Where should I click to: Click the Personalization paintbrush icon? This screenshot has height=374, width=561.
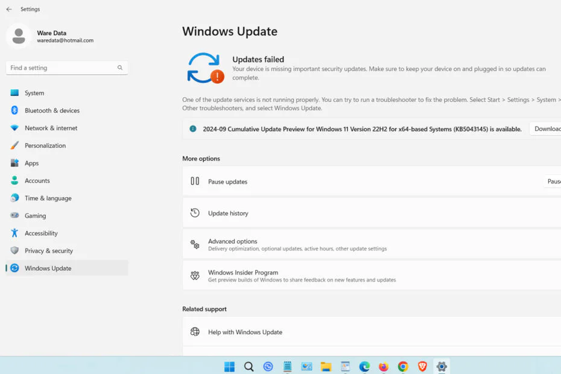pos(14,145)
